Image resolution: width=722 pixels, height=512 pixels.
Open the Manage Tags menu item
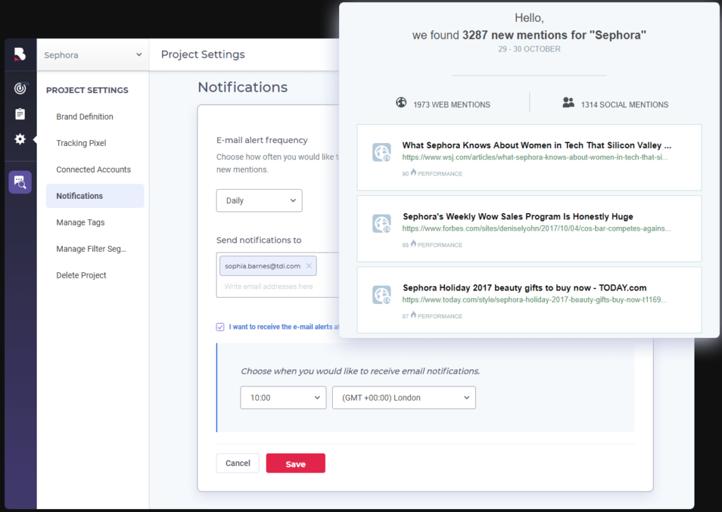(x=80, y=223)
